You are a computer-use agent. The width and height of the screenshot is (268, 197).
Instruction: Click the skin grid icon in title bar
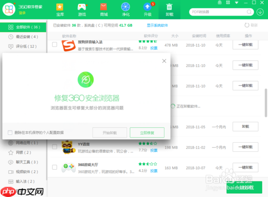click(228, 3)
